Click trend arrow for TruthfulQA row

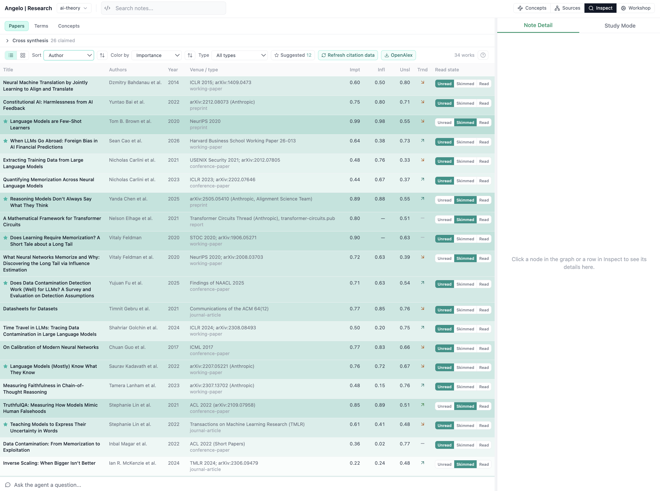422,405
